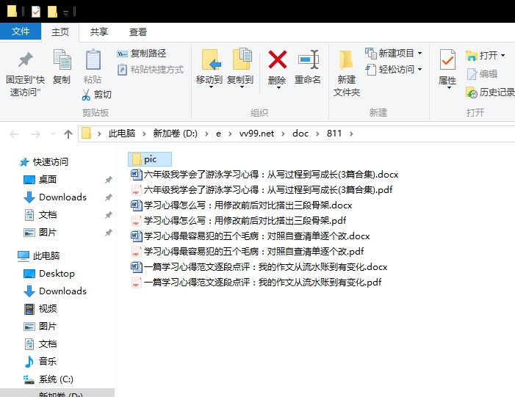Screen dimensions: 515x397
Task: Click the Pin to Quick access icon
Action: point(26,59)
